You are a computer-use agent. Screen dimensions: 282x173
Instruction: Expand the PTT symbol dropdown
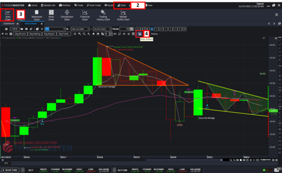point(64,29)
